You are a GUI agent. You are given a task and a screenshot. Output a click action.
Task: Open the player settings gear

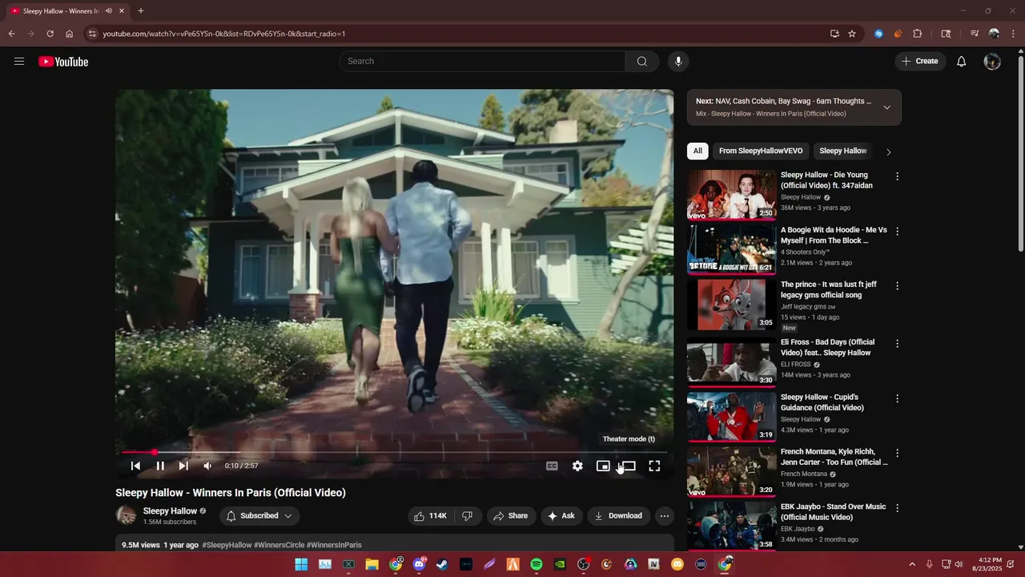click(577, 466)
